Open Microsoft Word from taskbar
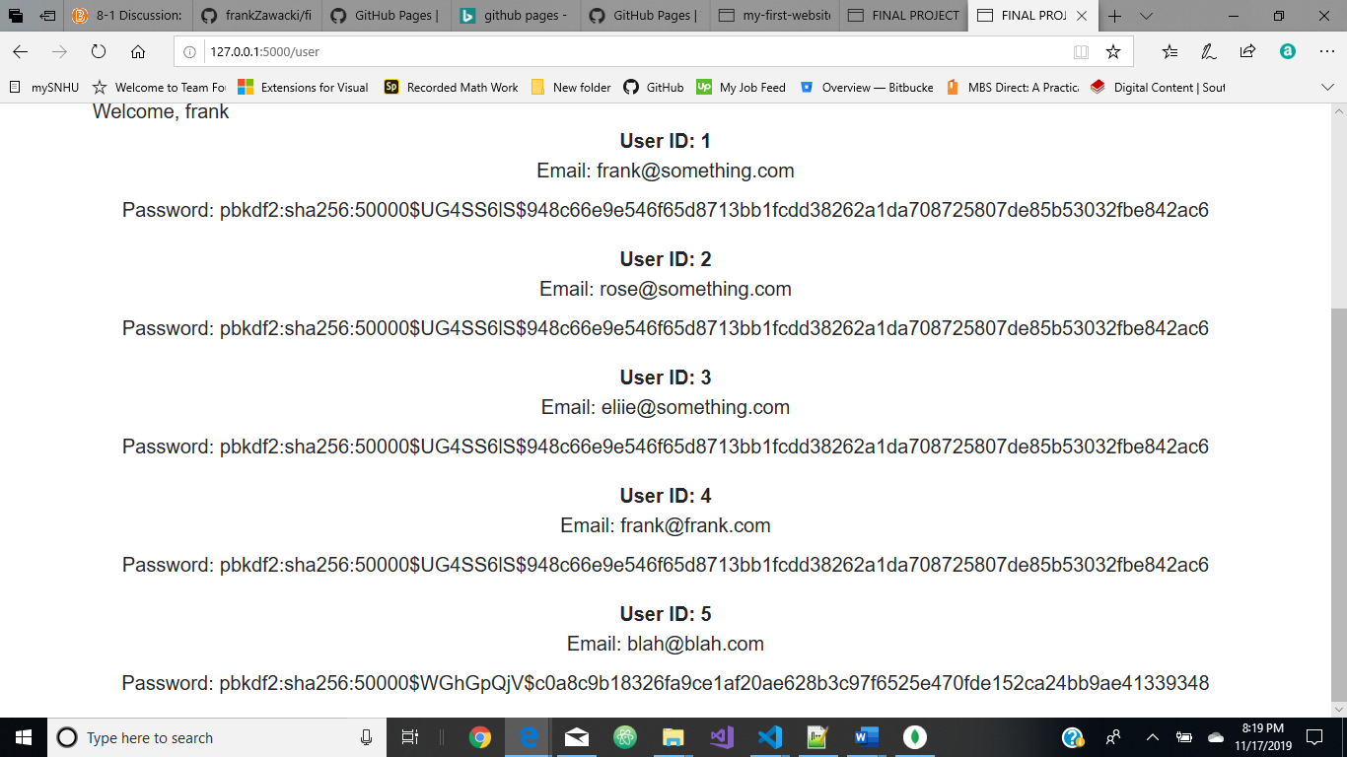Image resolution: width=1347 pixels, height=757 pixels. coord(867,737)
